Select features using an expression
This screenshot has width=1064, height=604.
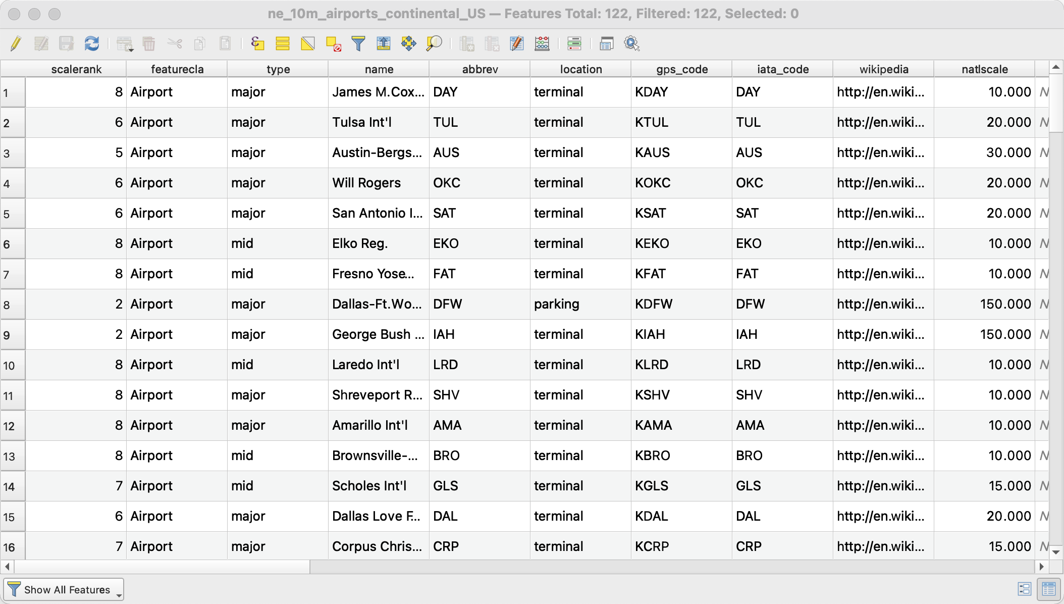(x=257, y=44)
